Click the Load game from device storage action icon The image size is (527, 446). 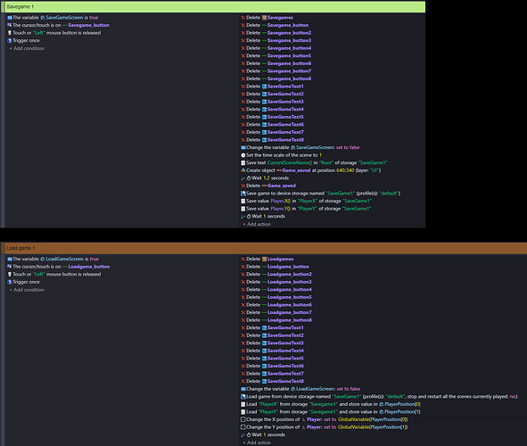pos(243,397)
